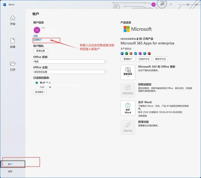This screenshot has height=178, width=201.
Task: Click the version 2502 build number text
Action: pos(160,112)
